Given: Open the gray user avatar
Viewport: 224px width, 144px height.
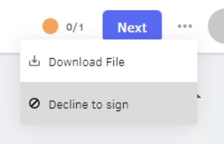Looking at the screenshot, I should (216, 26).
